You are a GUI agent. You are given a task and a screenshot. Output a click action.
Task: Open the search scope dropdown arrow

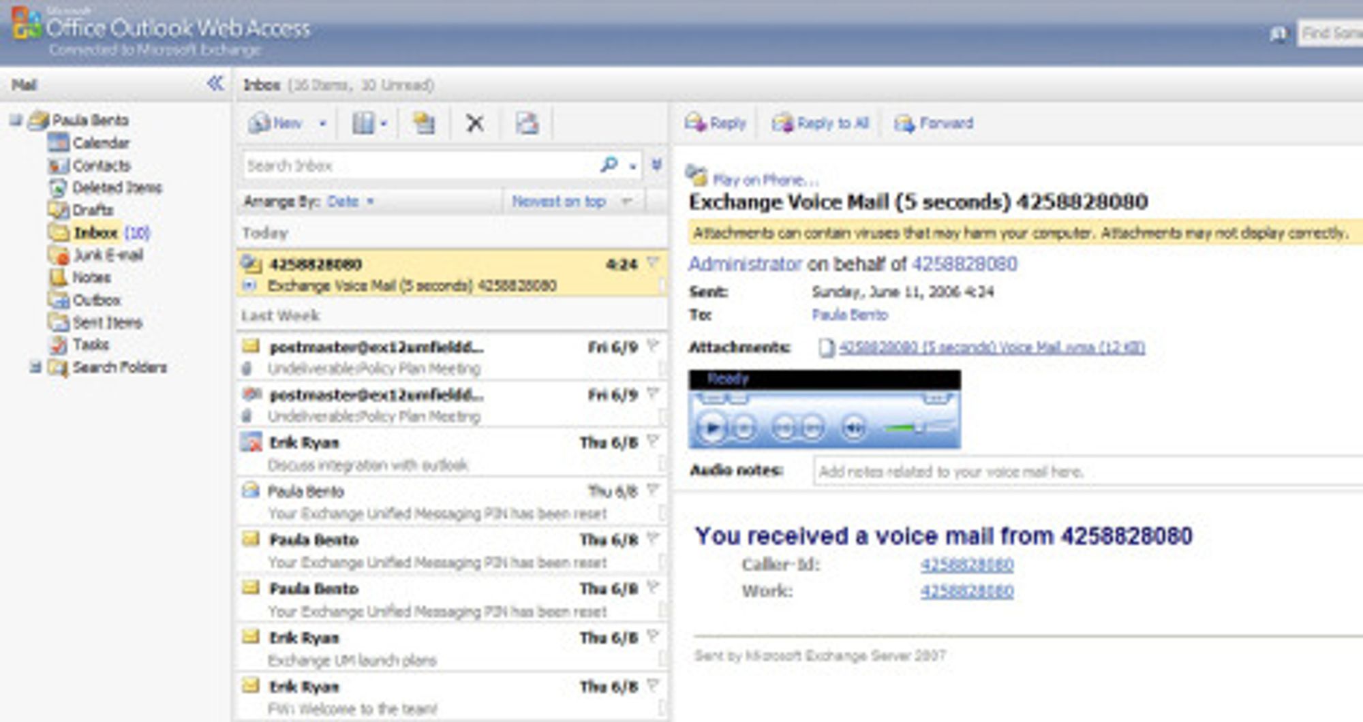click(x=632, y=166)
